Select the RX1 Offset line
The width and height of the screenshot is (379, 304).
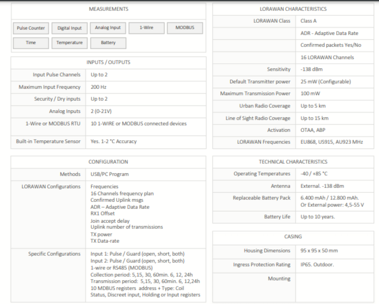102,214
